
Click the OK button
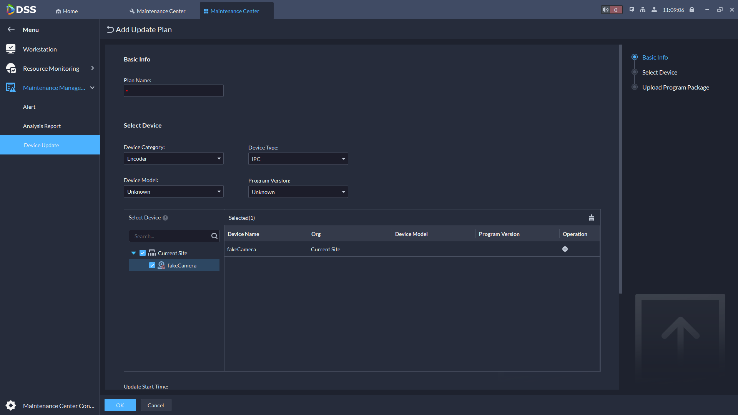click(x=120, y=405)
